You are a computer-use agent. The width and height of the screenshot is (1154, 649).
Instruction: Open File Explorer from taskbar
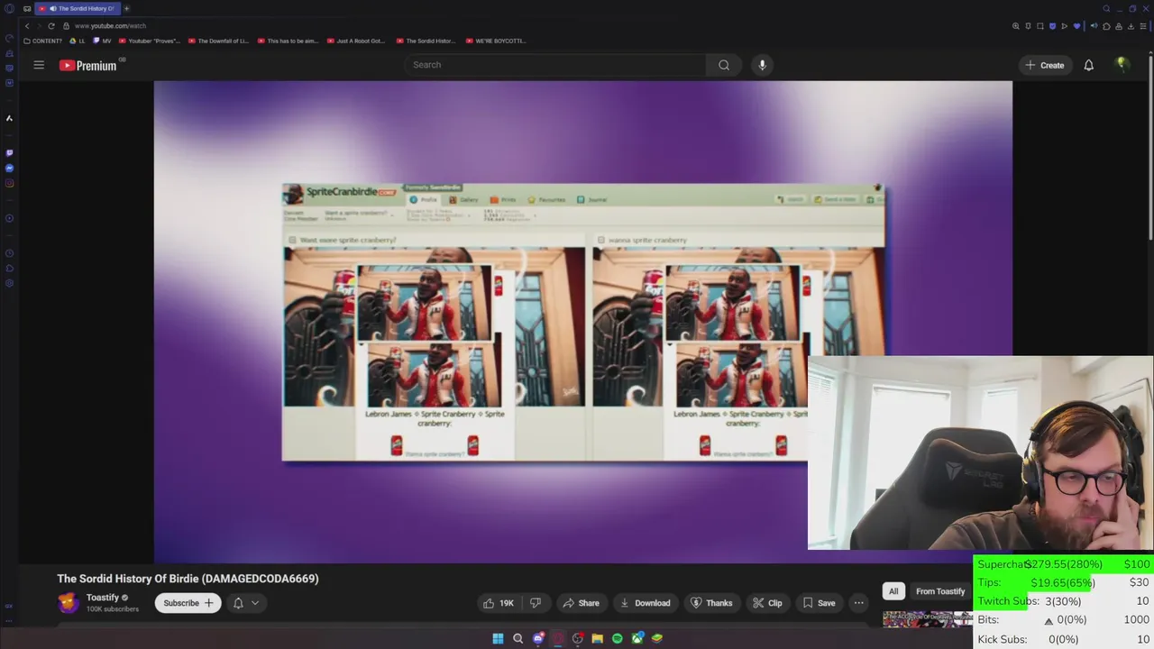pos(597,638)
